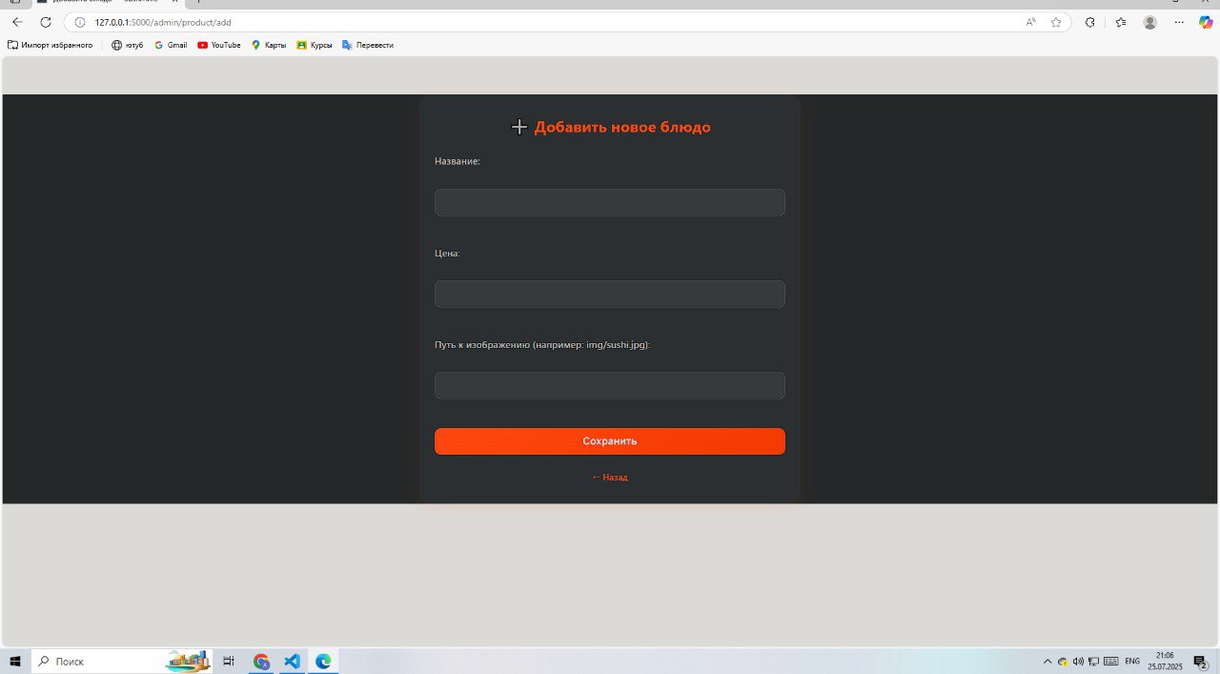The image size is (1220, 674).
Task: Open the taskbar clock and date
Action: coord(1165,661)
